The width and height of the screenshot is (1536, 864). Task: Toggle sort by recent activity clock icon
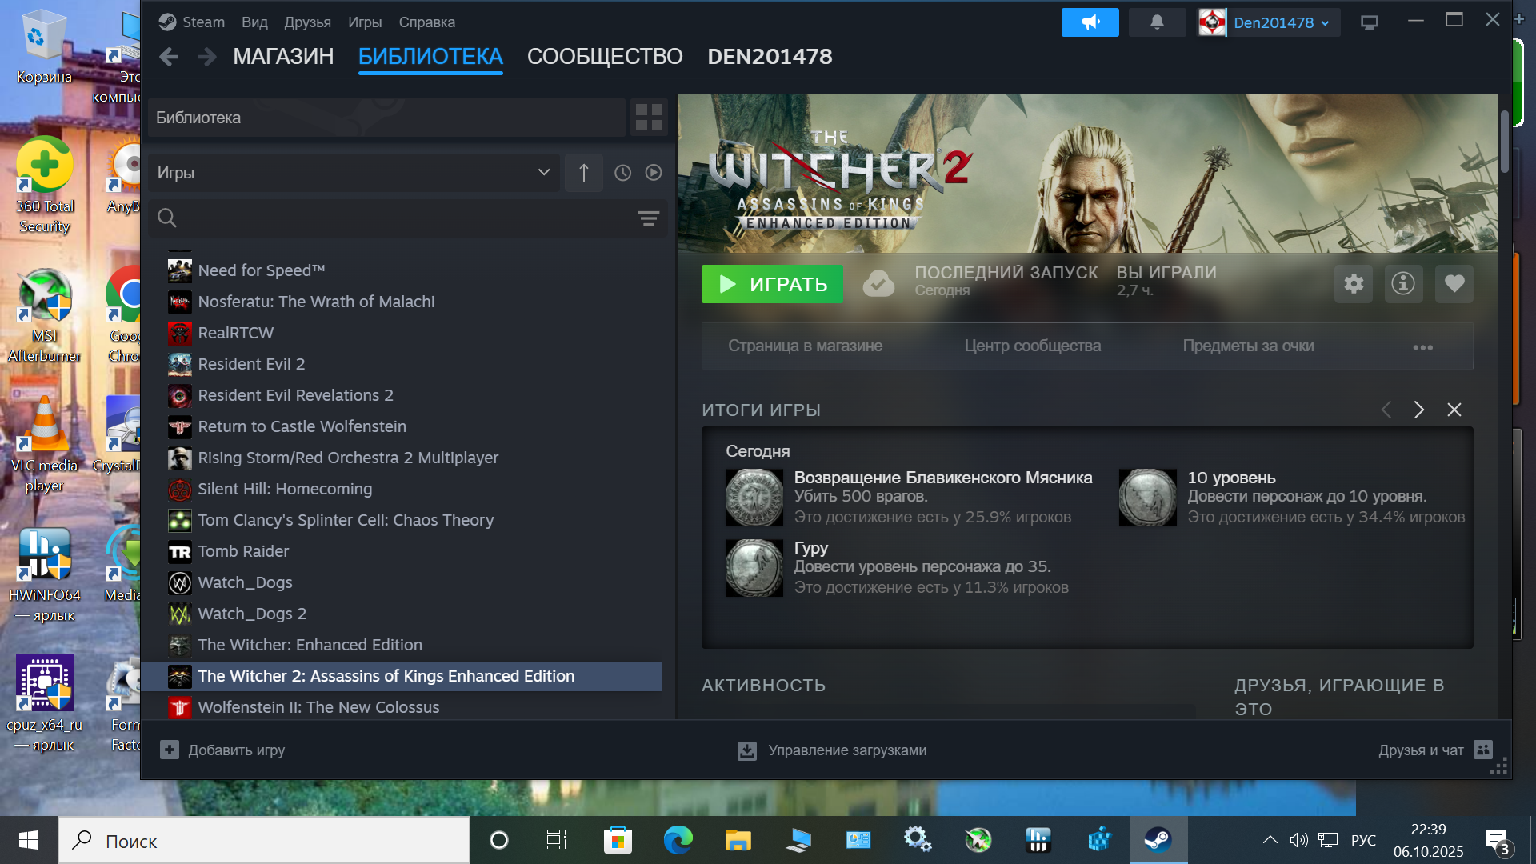point(622,173)
